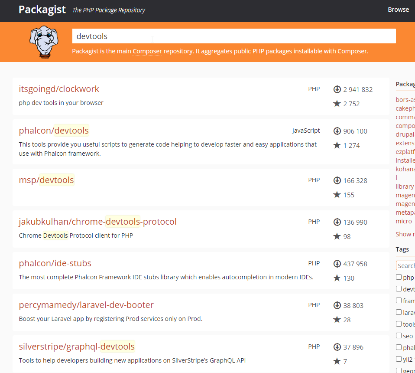Click download icon beside 37 896
This screenshot has width=415, height=373.
(x=337, y=347)
